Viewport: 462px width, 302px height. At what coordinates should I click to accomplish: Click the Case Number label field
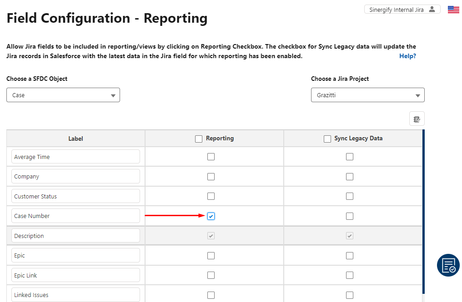(76, 216)
